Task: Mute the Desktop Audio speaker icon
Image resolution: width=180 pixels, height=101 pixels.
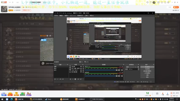Action: click(119, 76)
